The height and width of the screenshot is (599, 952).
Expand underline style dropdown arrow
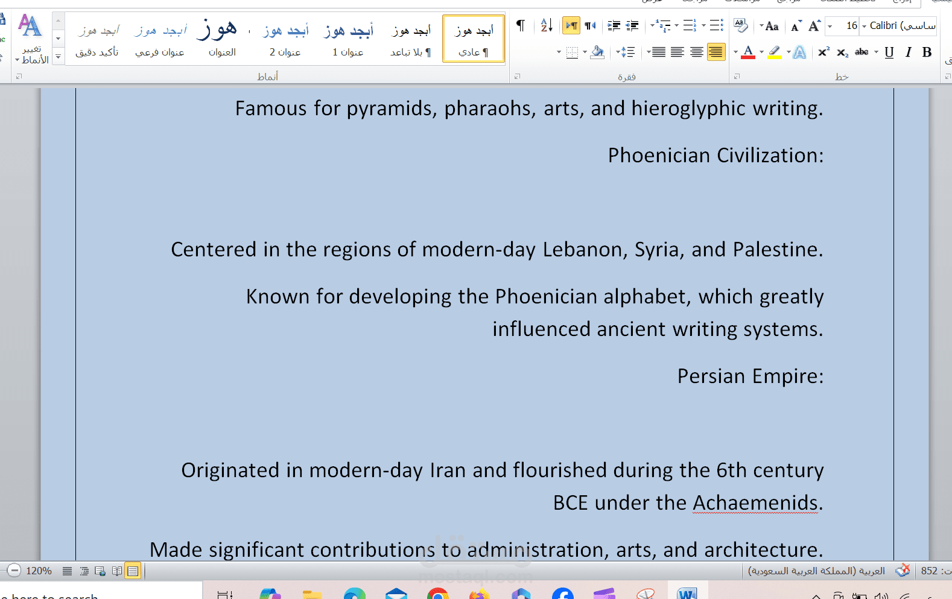[876, 52]
